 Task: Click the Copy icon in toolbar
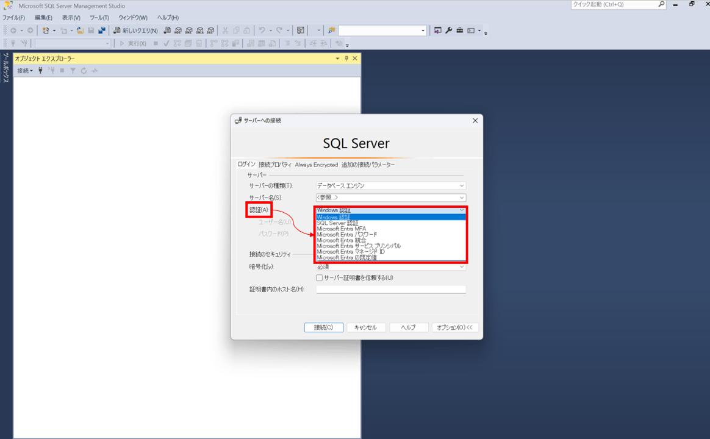click(x=236, y=30)
